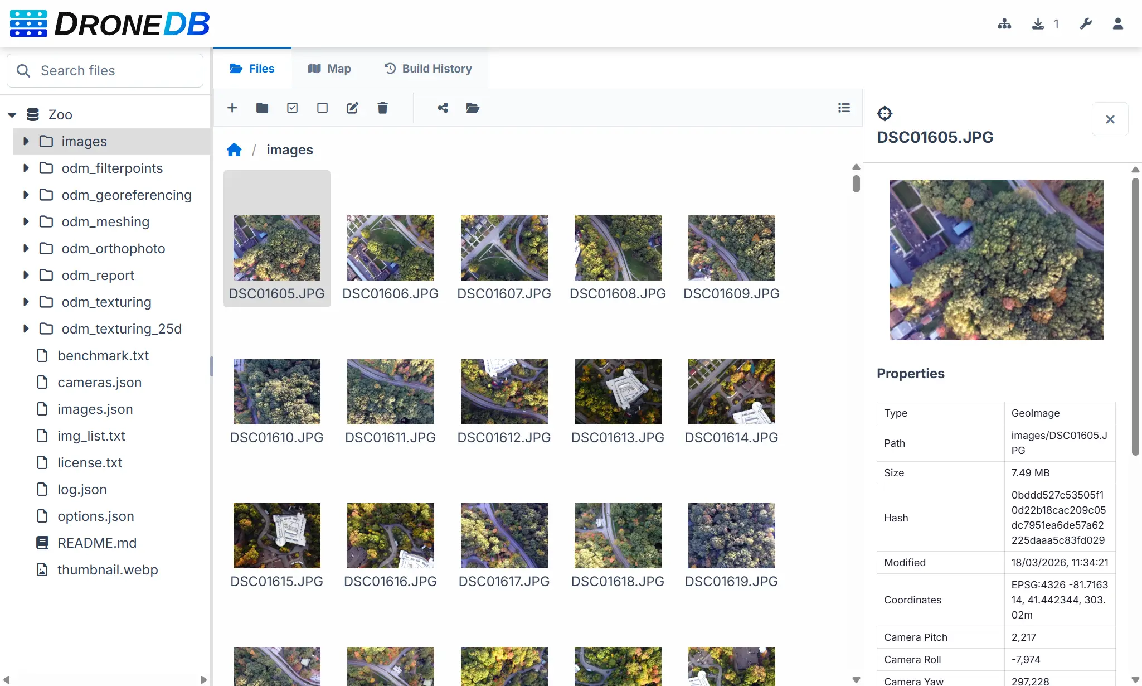Click the deselect all empty-box icon

pos(322,108)
